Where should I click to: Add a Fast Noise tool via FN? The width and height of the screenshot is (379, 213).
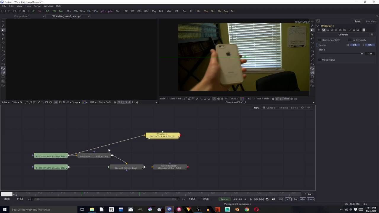[54, 11]
